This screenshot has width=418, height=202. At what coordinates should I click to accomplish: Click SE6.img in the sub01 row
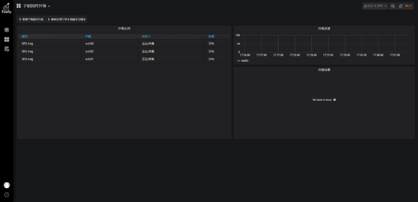pyautogui.click(x=27, y=59)
